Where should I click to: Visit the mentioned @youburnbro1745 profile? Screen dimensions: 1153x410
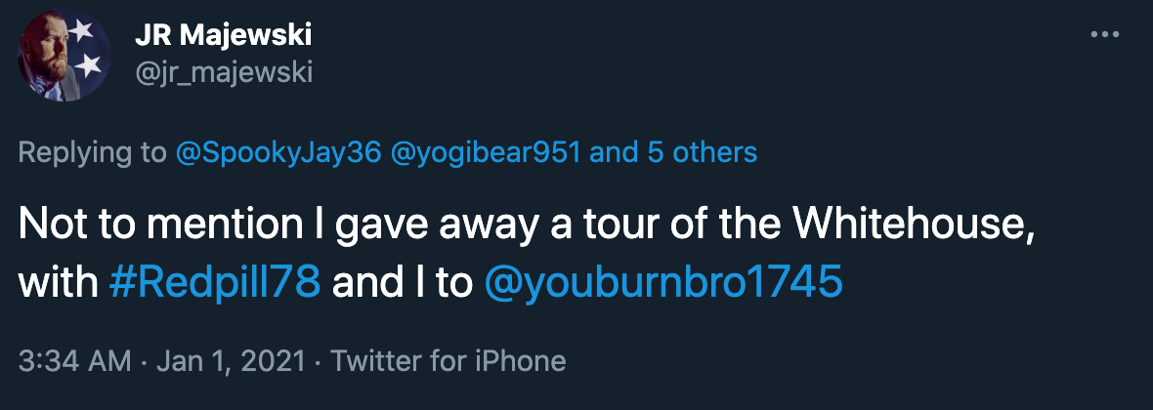(662, 282)
